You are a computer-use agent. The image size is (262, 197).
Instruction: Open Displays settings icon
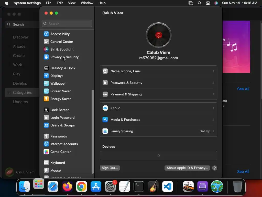pyautogui.click(x=46, y=76)
